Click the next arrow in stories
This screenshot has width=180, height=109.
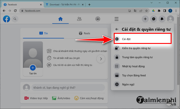pos(101,59)
